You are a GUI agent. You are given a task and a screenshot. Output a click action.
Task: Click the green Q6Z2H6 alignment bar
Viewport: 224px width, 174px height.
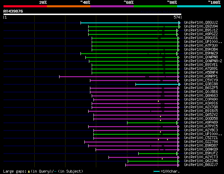153,161
